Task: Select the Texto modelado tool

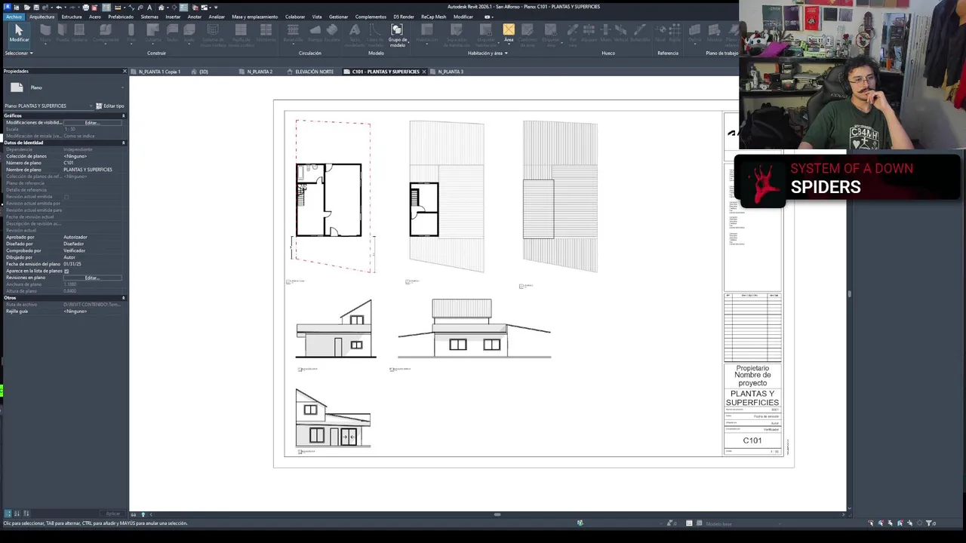Action: click(x=355, y=35)
